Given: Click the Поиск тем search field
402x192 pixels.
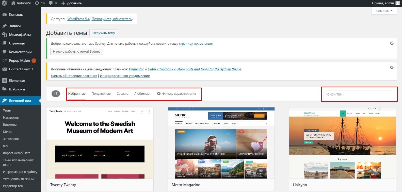Looking at the screenshot, I should [358, 94].
